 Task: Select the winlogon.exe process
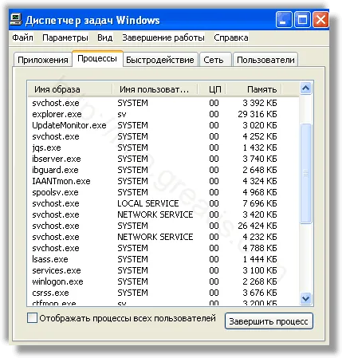click(163, 281)
